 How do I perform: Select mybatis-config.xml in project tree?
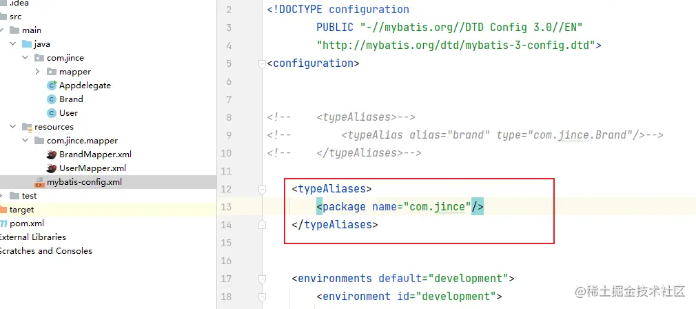pyautogui.click(x=84, y=182)
